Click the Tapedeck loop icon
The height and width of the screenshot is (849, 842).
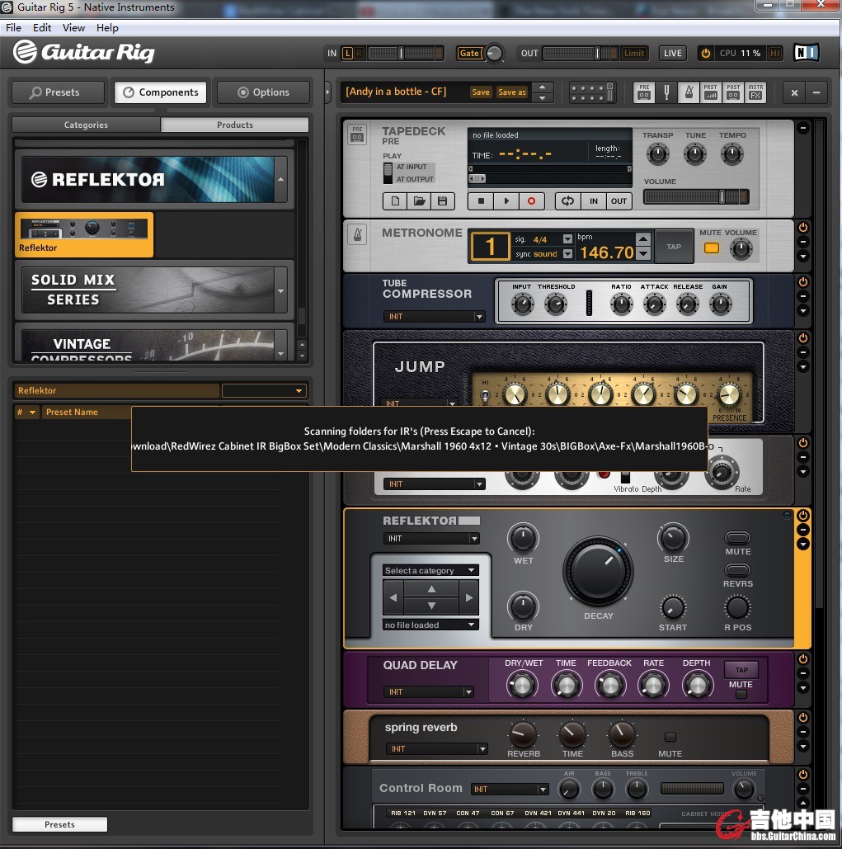tap(567, 200)
